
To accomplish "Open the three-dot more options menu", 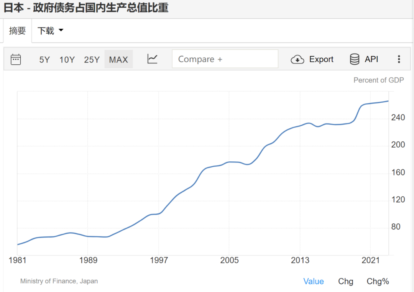I will click(x=399, y=59).
